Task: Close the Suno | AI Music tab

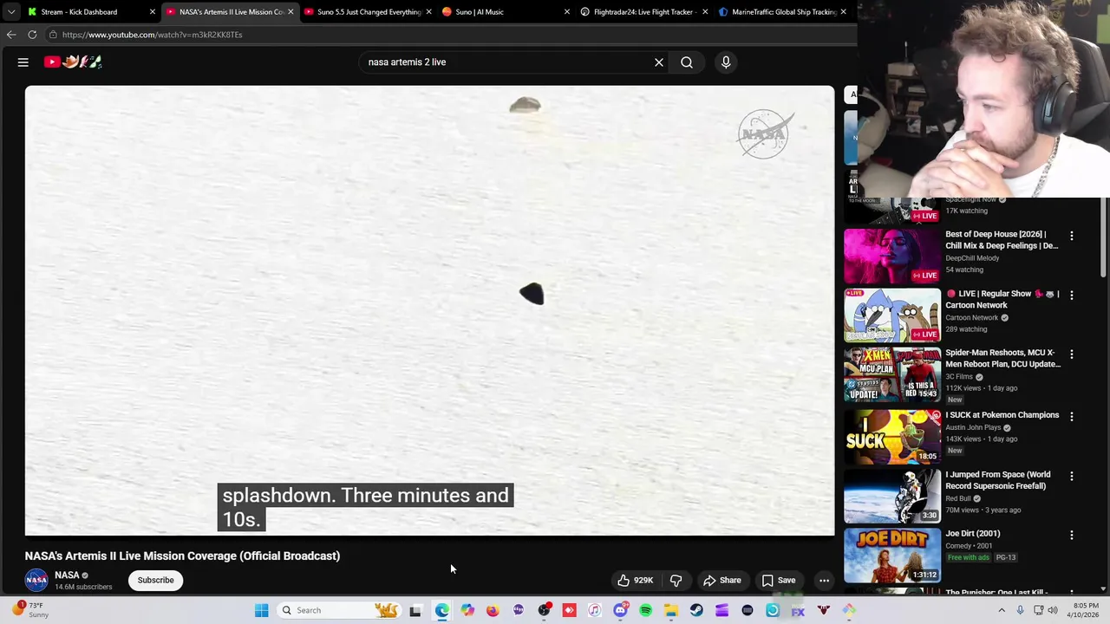Action: (x=567, y=12)
